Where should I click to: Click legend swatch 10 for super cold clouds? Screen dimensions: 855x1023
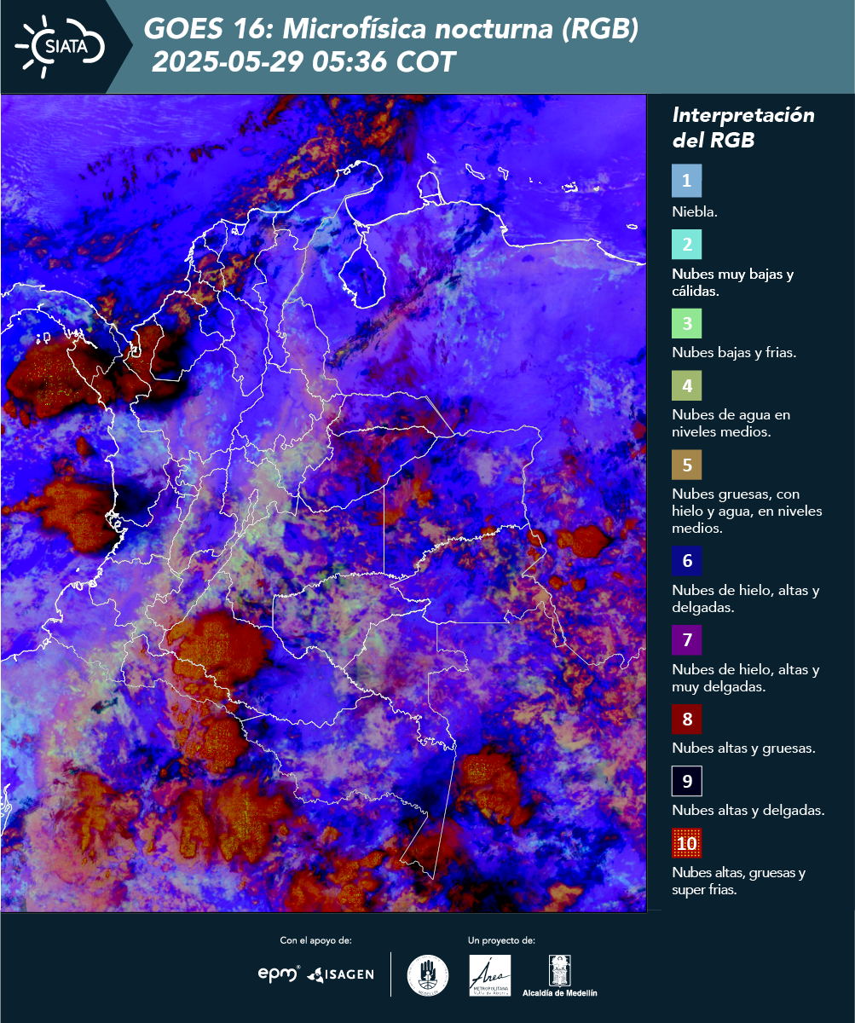tap(687, 844)
